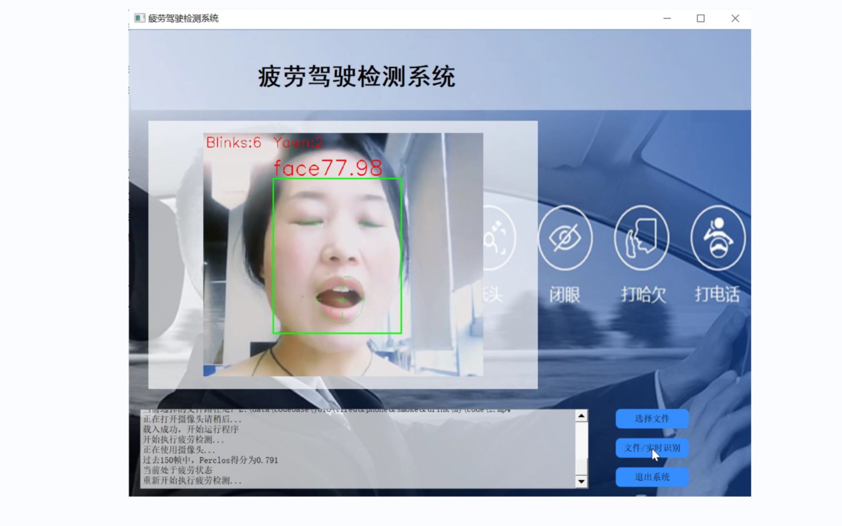Click the yawning 打哈欠 icon

(x=642, y=238)
